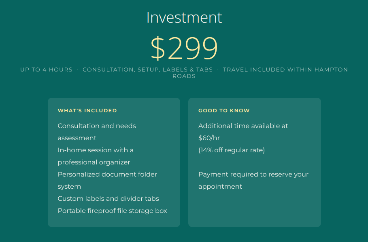This screenshot has height=242, width=368.
Task: Click "Payment required to reserve your" line
Action: coord(253,175)
